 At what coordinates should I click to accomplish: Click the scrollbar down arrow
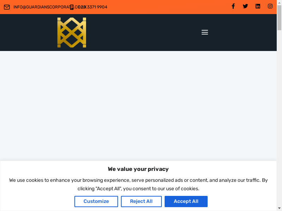279,209
